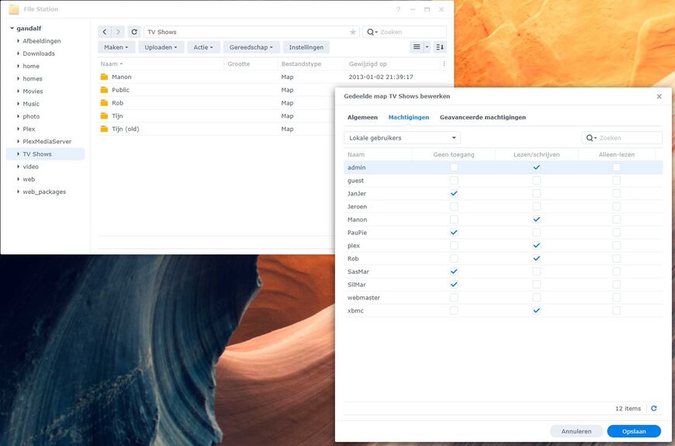The width and height of the screenshot is (675, 446).
Task: Tick Geen toegang for admin
Action: [454, 168]
